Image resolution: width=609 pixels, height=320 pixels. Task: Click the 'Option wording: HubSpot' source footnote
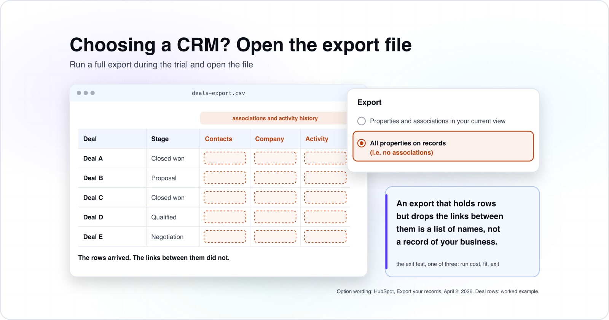point(438,291)
